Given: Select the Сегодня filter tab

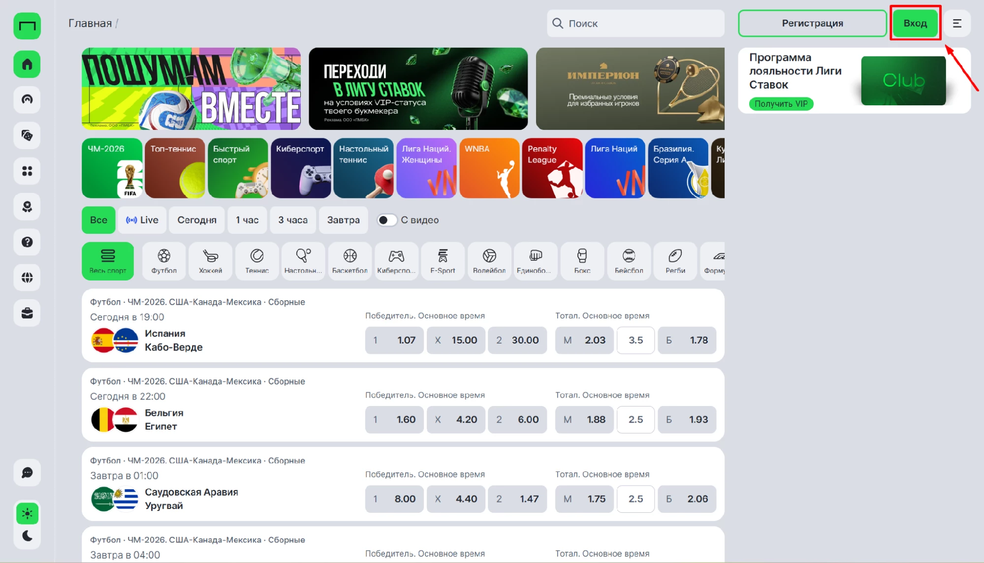Looking at the screenshot, I should 197,220.
